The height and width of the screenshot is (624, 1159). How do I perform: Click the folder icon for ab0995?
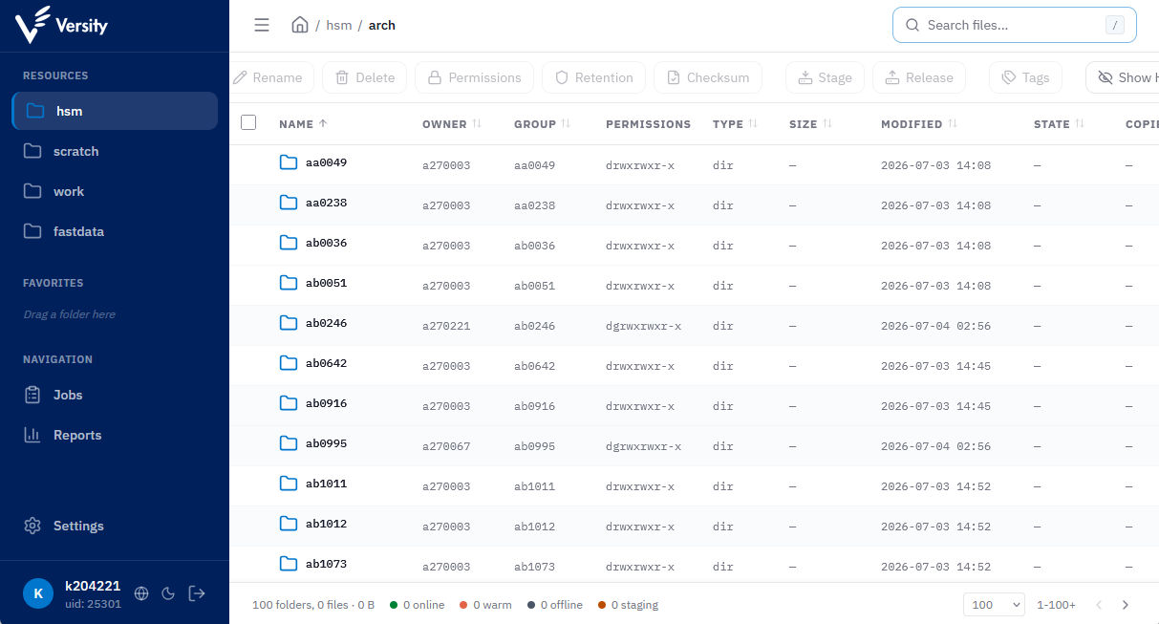(289, 443)
